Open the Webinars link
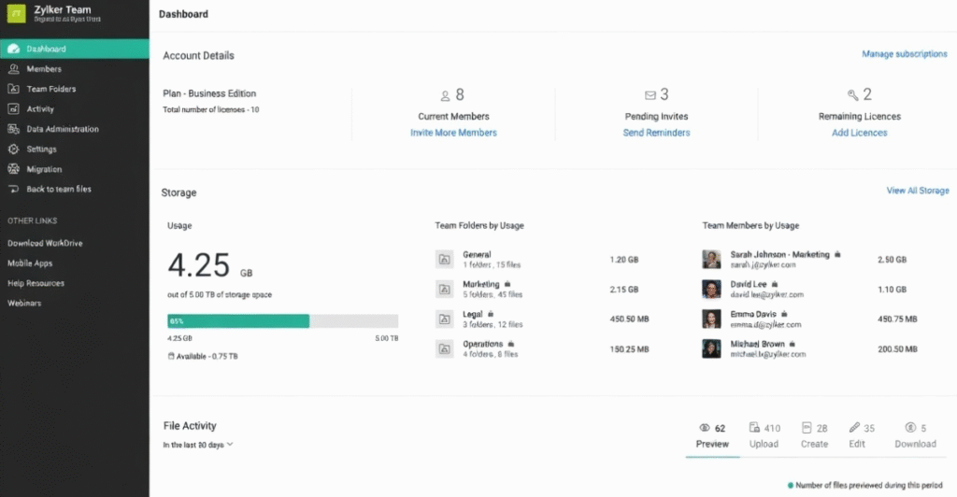957x497 pixels. coord(23,303)
